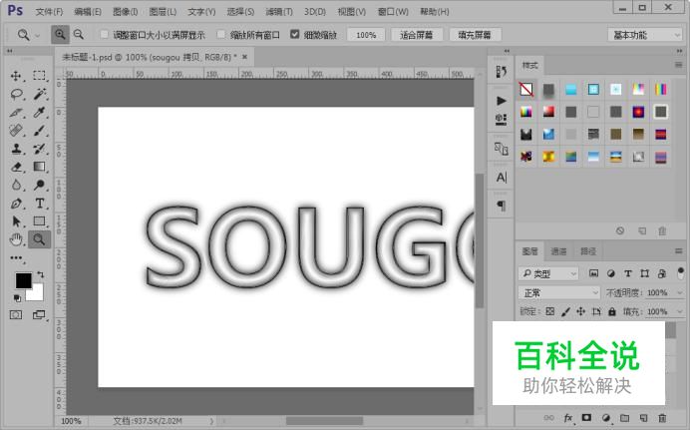Screen dimensions: 690x430
Task: Click the 100% zoom button
Action: pyautogui.click(x=366, y=35)
